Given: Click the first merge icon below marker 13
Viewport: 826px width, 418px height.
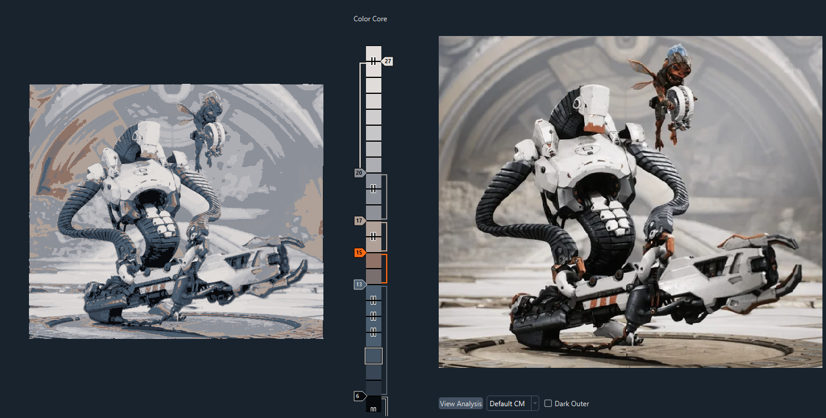Looking at the screenshot, I should click(374, 301).
